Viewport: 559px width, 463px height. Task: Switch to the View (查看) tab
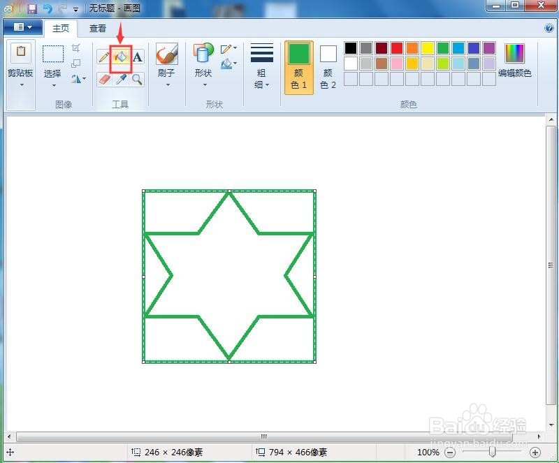98,28
